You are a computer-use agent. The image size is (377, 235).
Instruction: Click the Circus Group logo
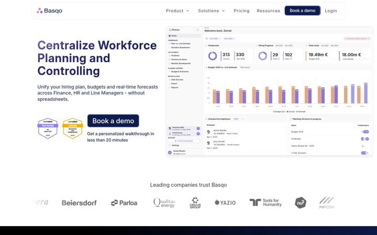(195, 203)
